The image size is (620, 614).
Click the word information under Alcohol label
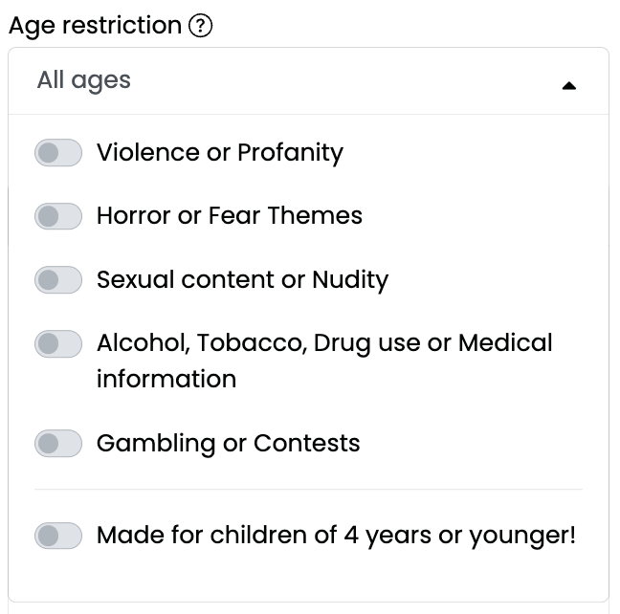click(x=166, y=379)
